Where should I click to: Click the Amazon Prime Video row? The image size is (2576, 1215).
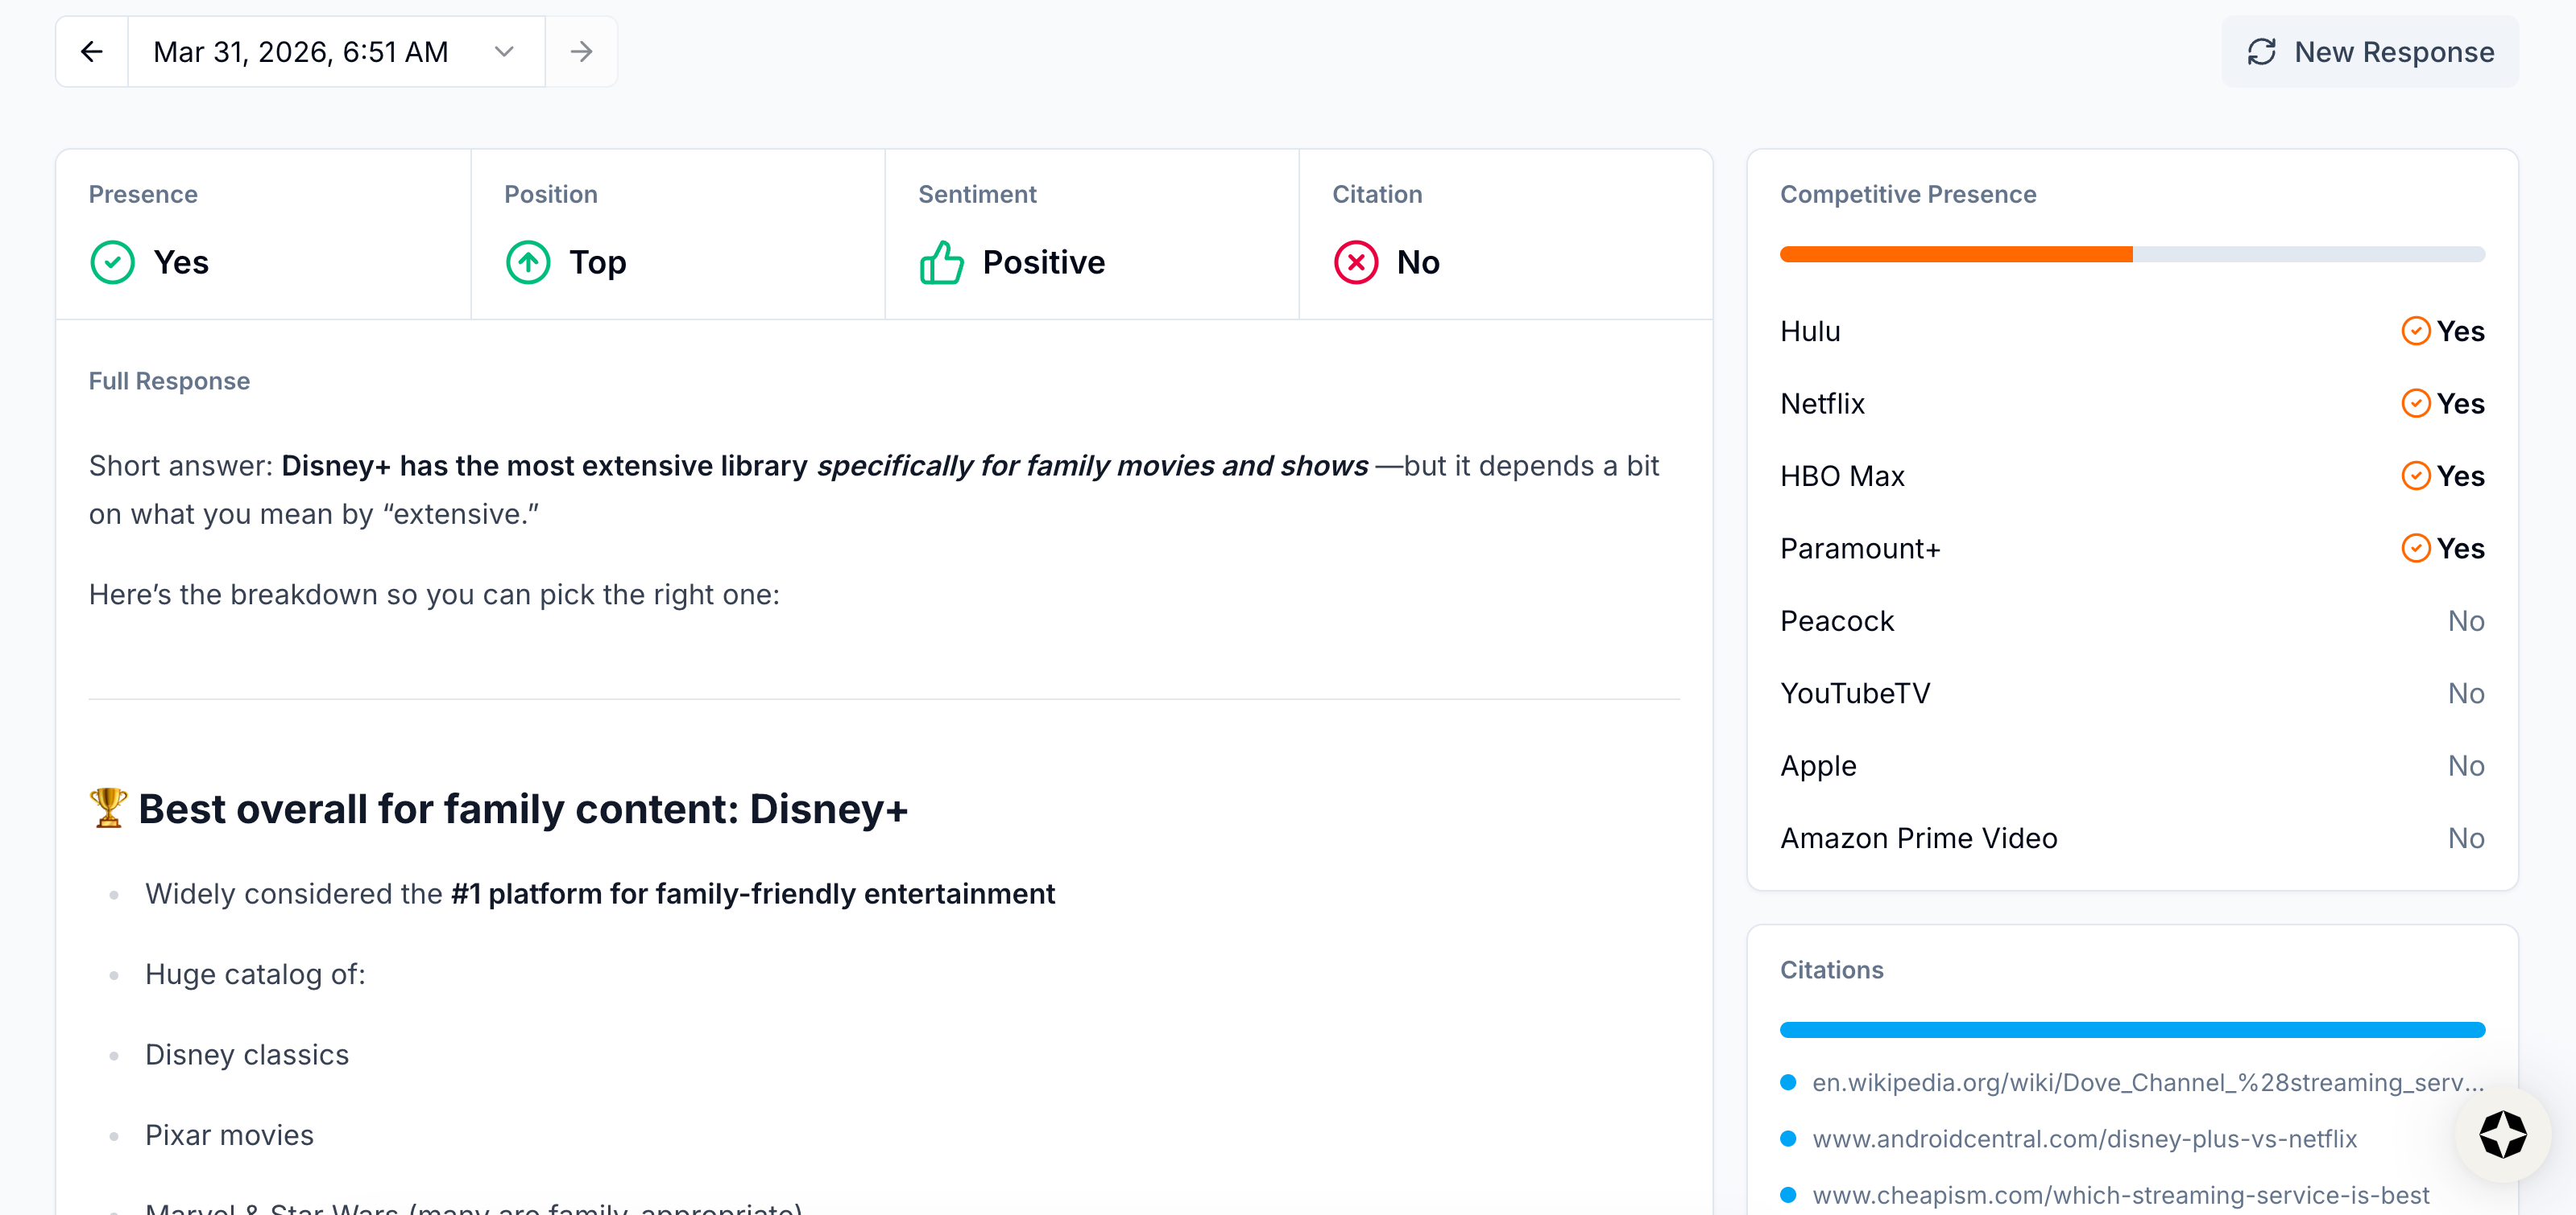coord(1918,838)
